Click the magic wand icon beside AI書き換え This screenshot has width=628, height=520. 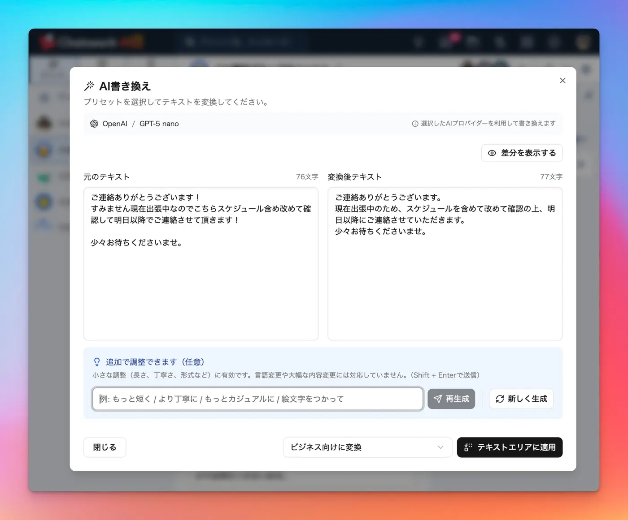[89, 86]
